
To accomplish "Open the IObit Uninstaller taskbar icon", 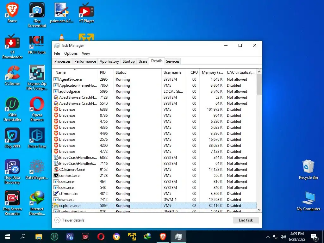I will tap(54, 237).
